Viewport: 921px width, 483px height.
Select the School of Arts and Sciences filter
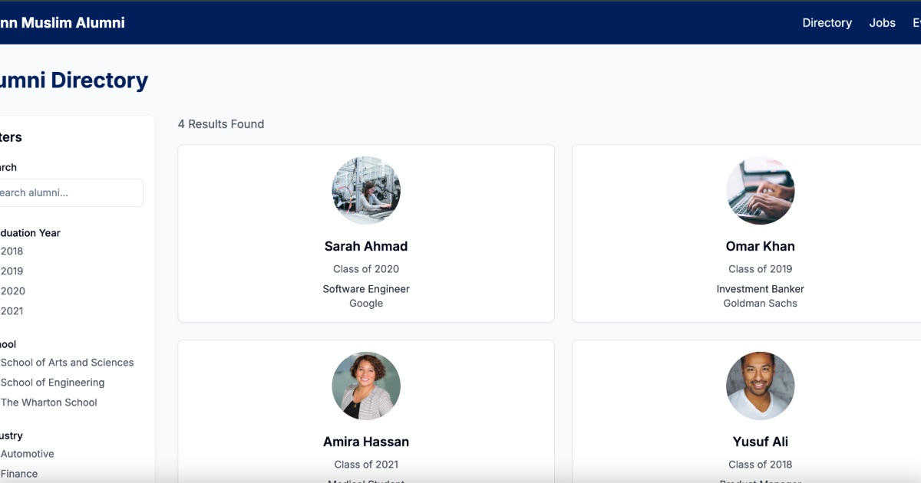[x=68, y=362]
